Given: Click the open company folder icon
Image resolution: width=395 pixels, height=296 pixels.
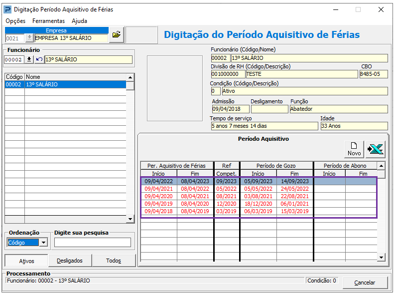Looking at the screenshot, I should tap(116, 34).
